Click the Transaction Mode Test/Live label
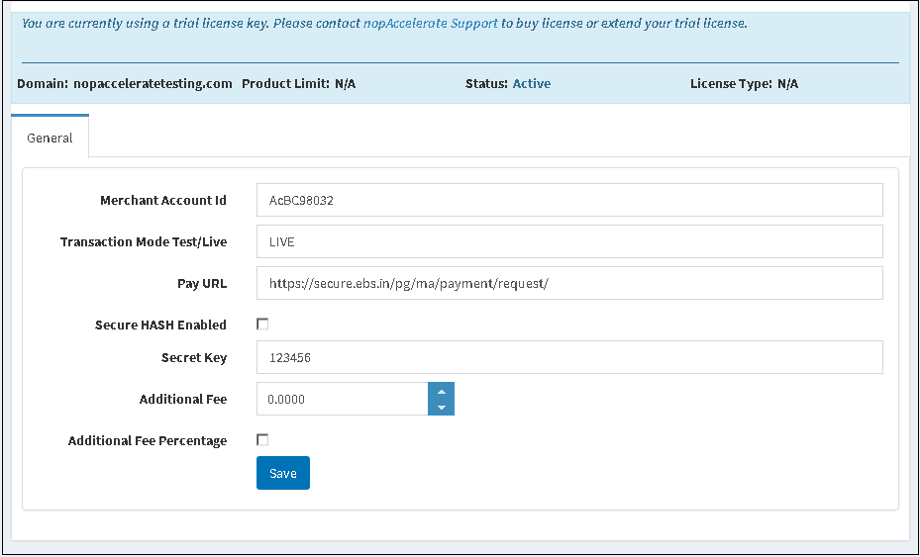The height and width of the screenshot is (557, 920). [x=143, y=241]
